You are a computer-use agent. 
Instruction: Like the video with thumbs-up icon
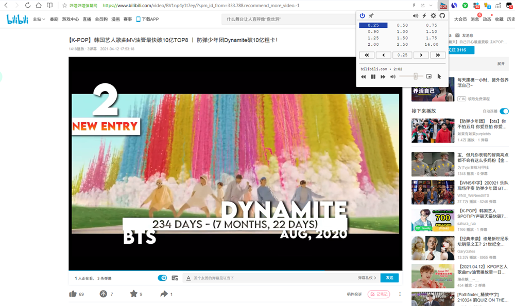pos(73,294)
